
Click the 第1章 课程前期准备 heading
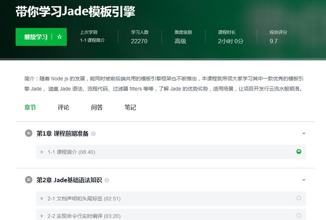[63, 134]
